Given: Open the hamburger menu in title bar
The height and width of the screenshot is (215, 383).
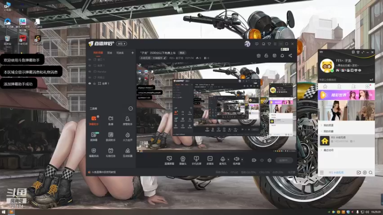Looking at the screenshot, I should coord(275,44).
